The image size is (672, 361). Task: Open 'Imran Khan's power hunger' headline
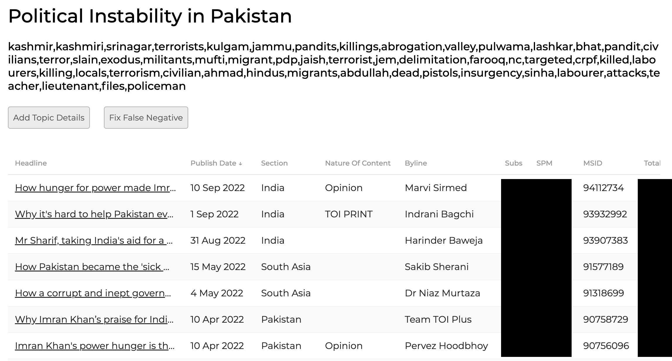[x=95, y=346]
